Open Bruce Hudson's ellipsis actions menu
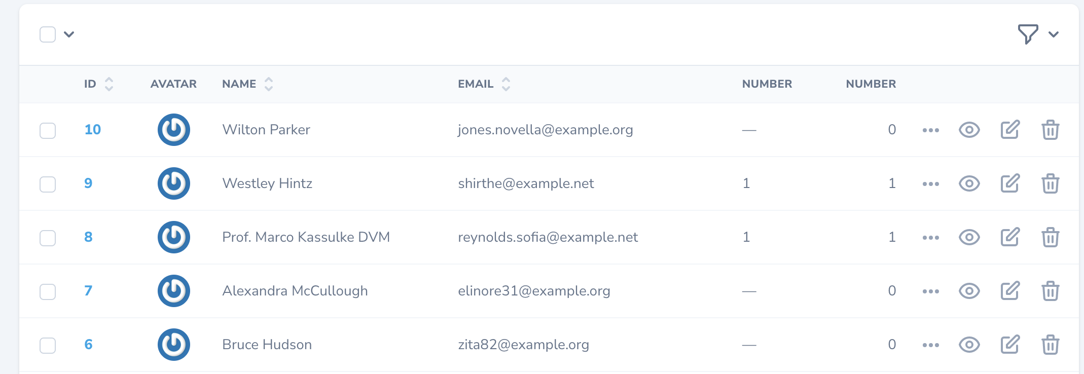 click(x=930, y=344)
